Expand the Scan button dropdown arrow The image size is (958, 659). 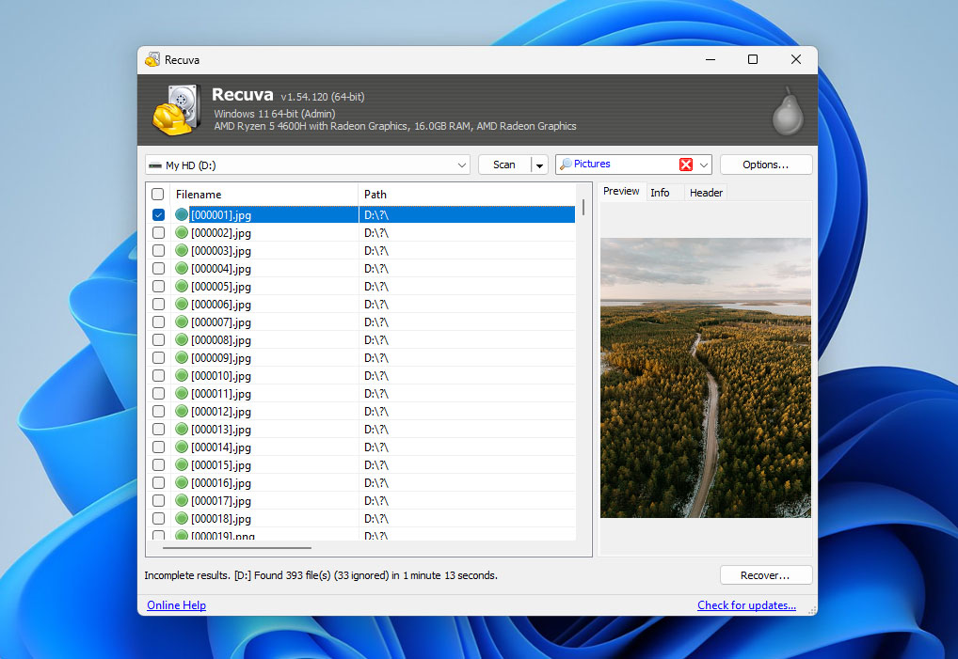coord(539,165)
